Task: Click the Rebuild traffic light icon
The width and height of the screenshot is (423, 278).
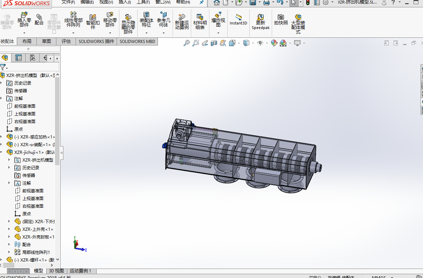Action: (308, 3)
